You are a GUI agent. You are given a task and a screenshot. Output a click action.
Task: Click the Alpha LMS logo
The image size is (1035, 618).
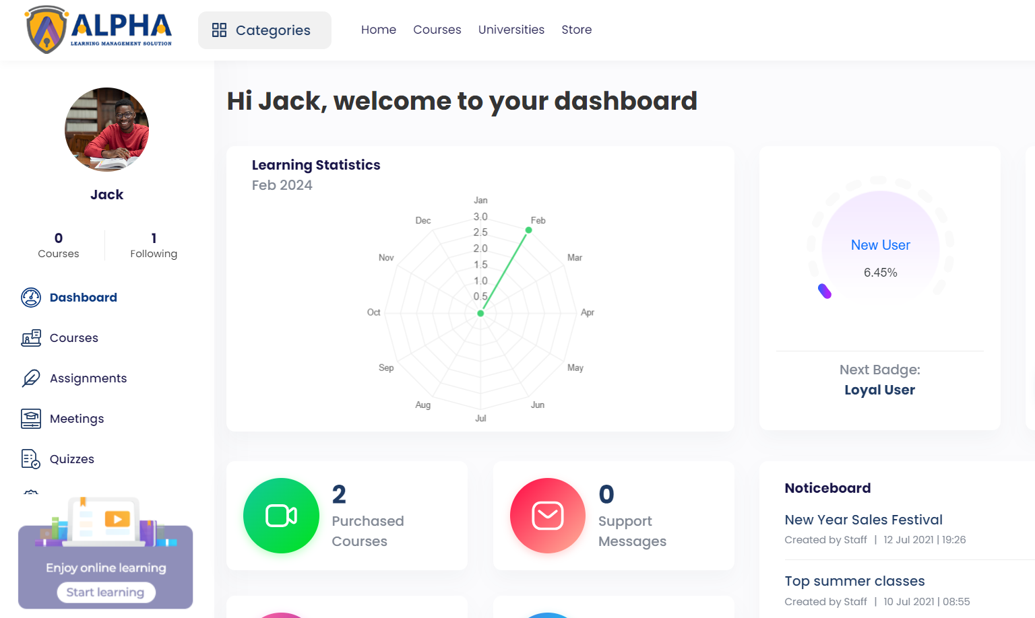coord(98,30)
